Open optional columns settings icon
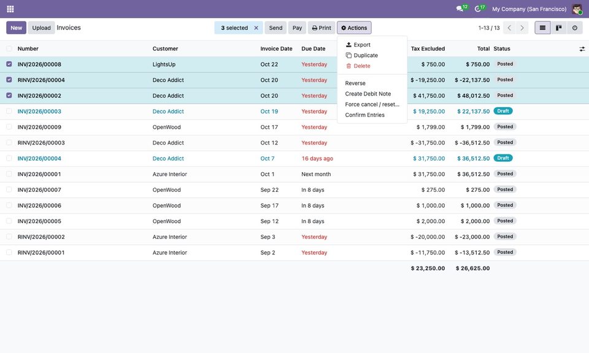Image resolution: width=589 pixels, height=353 pixels. click(582, 49)
